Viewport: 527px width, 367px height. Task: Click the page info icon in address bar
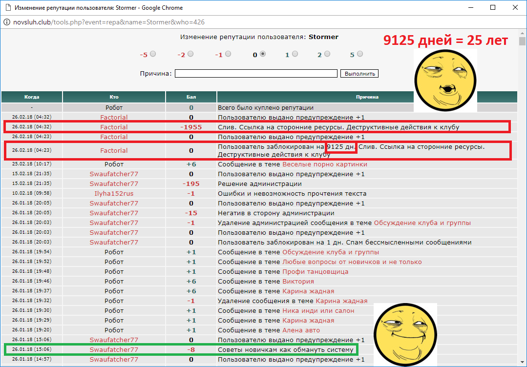[6, 22]
